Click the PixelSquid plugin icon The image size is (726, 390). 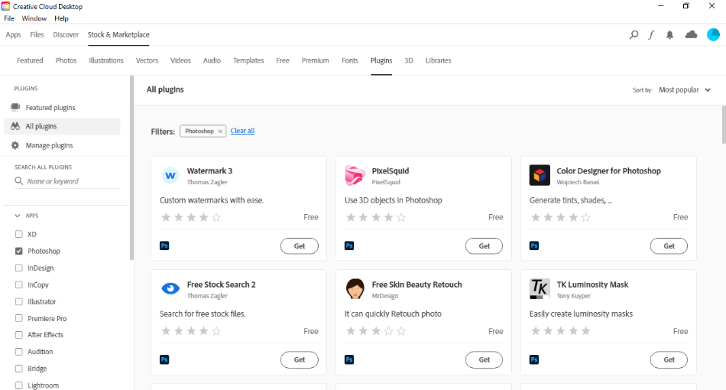click(355, 176)
